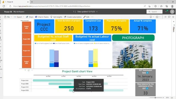
Task: Click Create subscription
Action: (73, 17)
